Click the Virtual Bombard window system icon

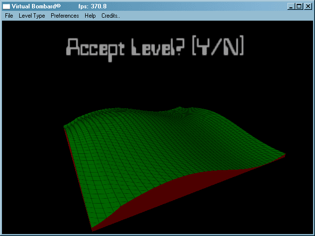click(6, 6)
